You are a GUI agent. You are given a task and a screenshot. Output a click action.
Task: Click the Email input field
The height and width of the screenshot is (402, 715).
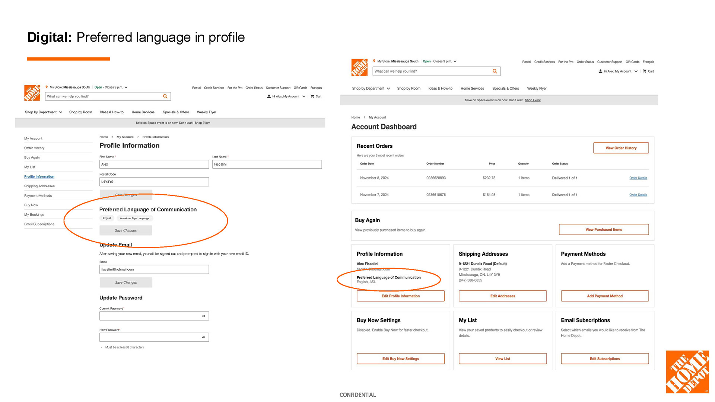click(154, 269)
